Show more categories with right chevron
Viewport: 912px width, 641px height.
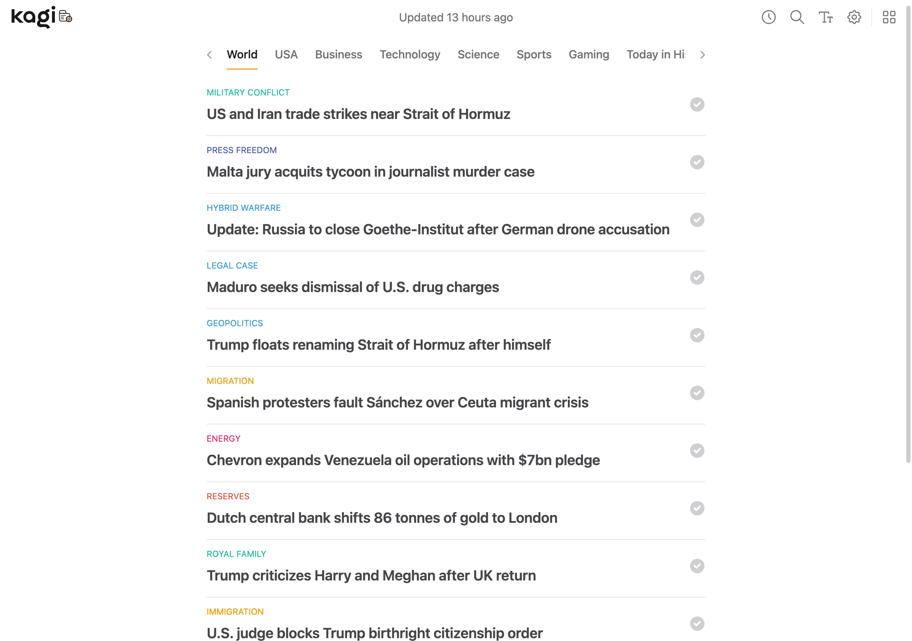[702, 55]
